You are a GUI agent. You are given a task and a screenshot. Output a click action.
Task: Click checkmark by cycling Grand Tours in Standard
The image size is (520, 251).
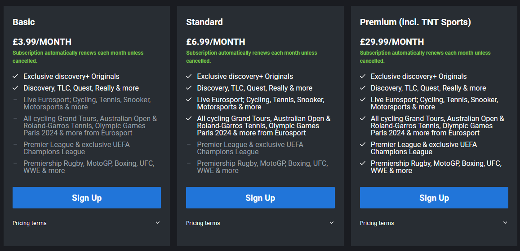coord(189,119)
